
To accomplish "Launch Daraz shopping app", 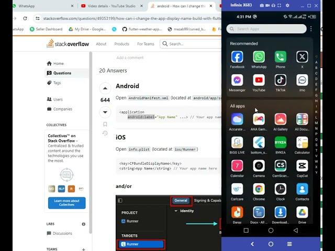I will 237,212.
